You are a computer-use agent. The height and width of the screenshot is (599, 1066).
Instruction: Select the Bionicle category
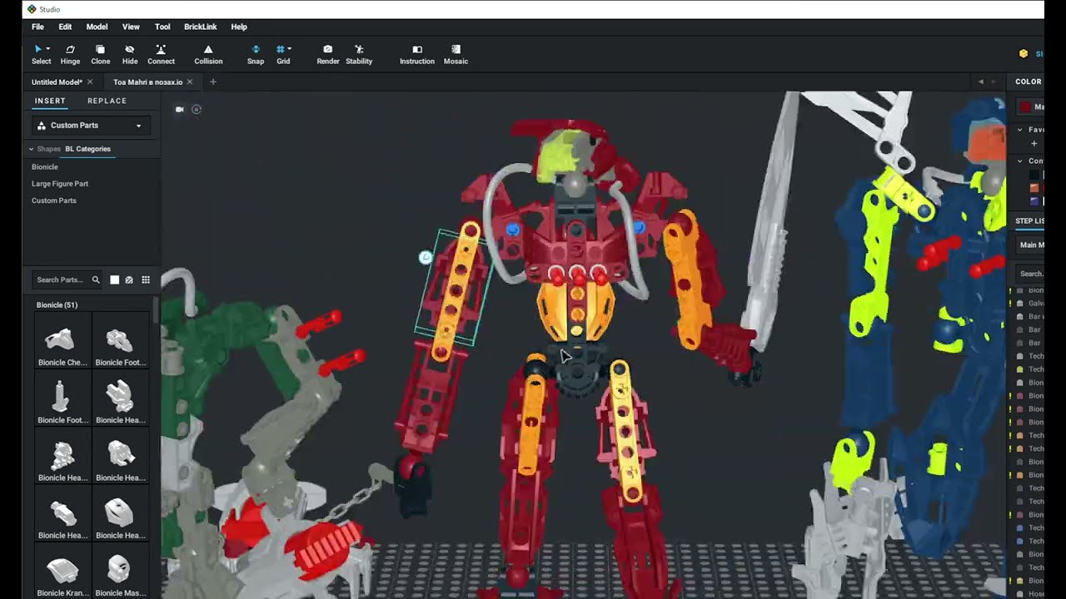pos(45,167)
